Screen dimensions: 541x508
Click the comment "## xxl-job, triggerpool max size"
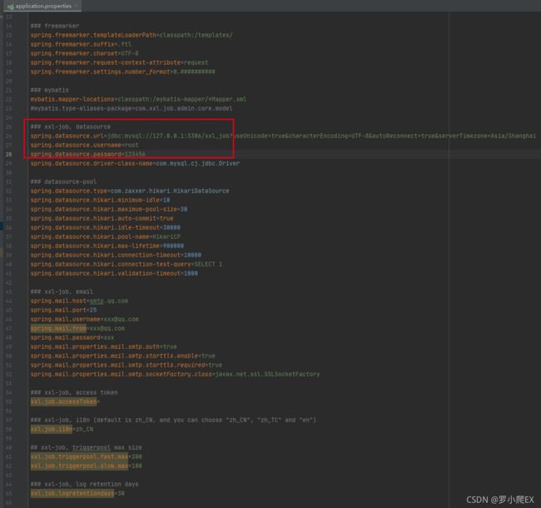click(x=86, y=447)
